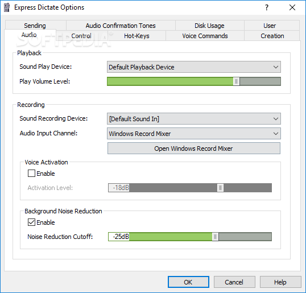306x293 pixels.
Task: Enable the Voice Activation checkbox
Action: click(31, 174)
